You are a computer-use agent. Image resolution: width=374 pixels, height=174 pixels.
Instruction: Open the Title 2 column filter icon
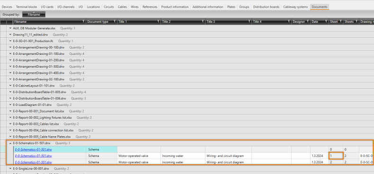203,21
